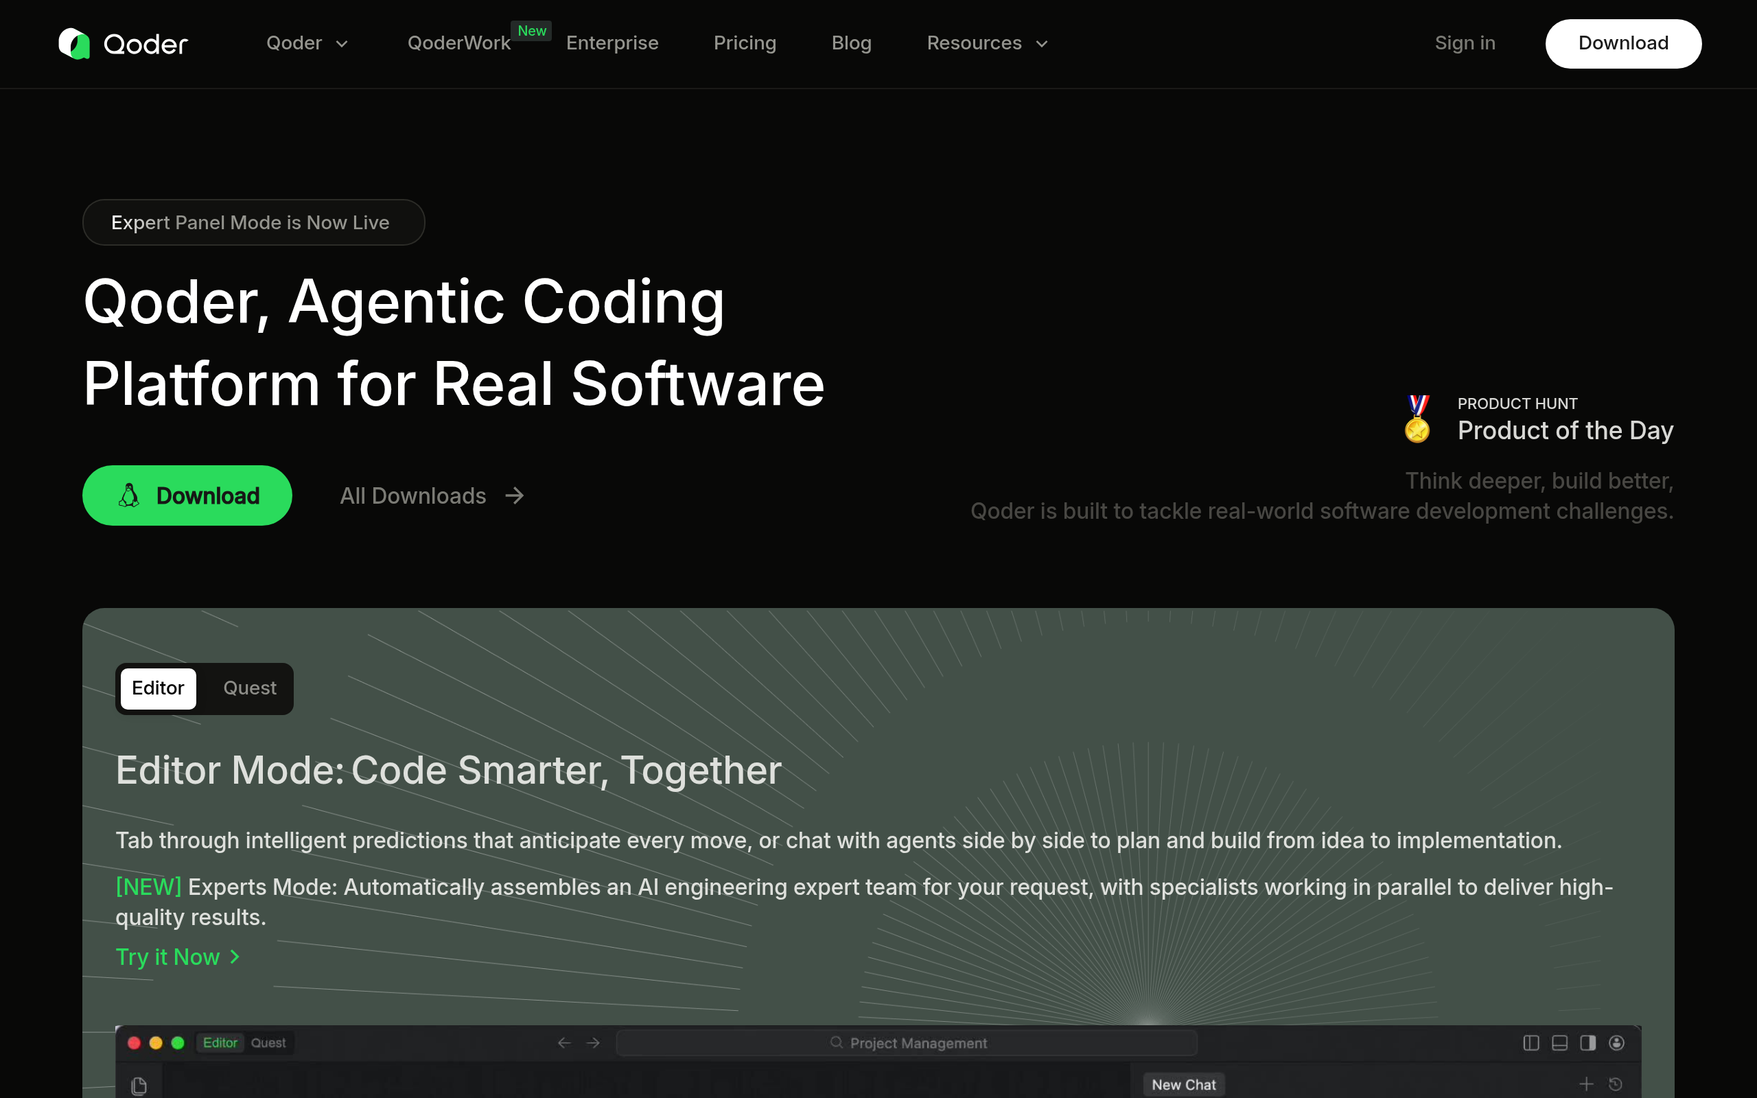Switch to the Quest mode toggle
Image resolution: width=1757 pixels, height=1098 pixels.
tap(250, 688)
